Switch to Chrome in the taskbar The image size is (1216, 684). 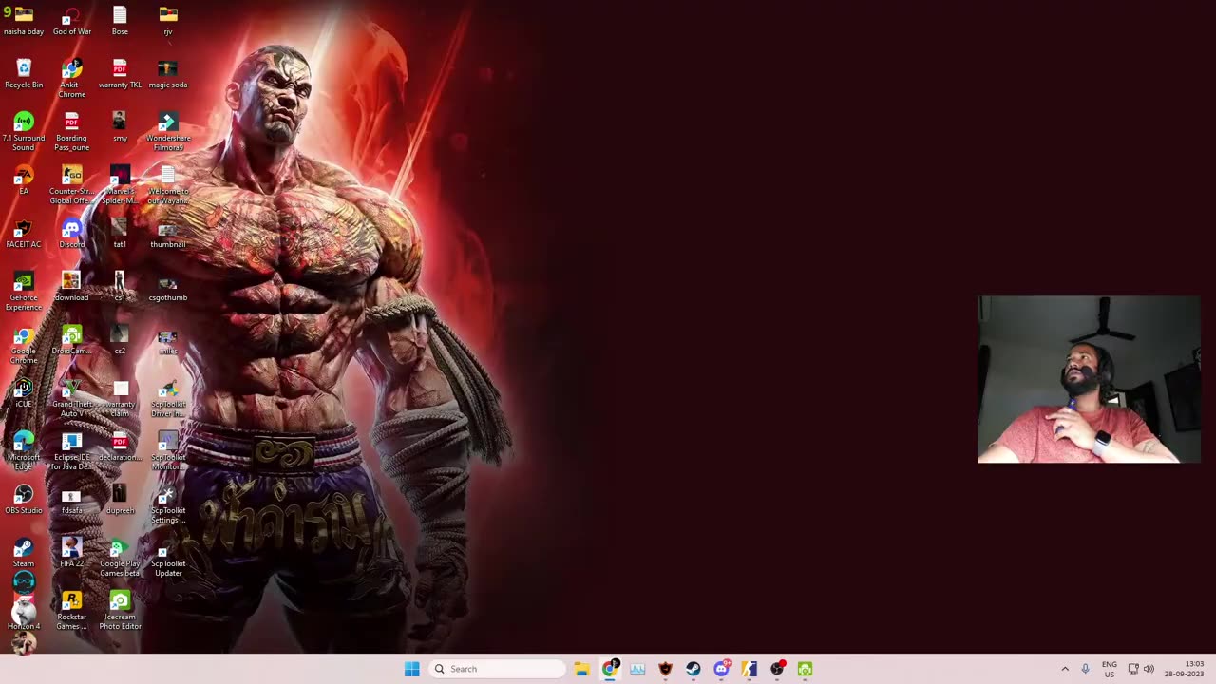[610, 669]
